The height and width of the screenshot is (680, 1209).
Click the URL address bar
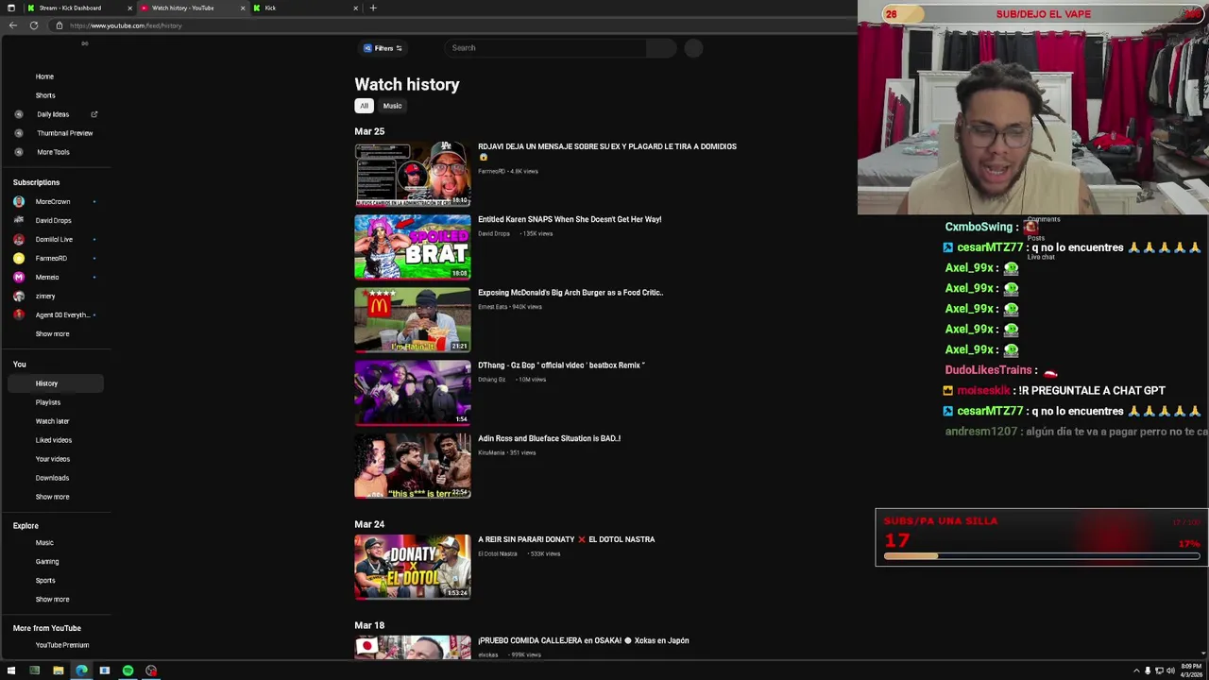(x=453, y=25)
